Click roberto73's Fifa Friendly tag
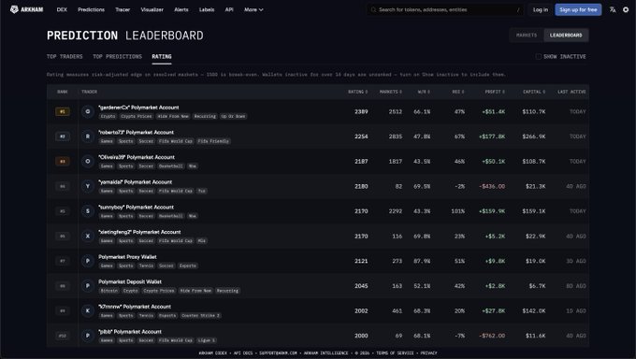This screenshot has width=636, height=359. coord(214,141)
